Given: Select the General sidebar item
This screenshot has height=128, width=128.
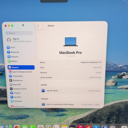Looking at the screenshot, I should click(21, 67).
